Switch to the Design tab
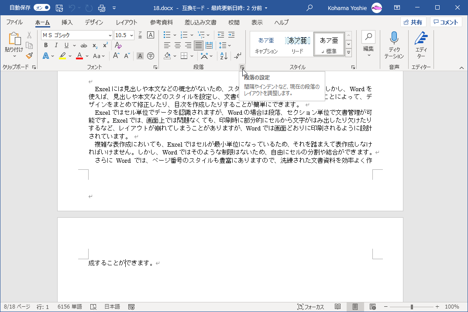The width and height of the screenshot is (468, 312). click(94, 22)
